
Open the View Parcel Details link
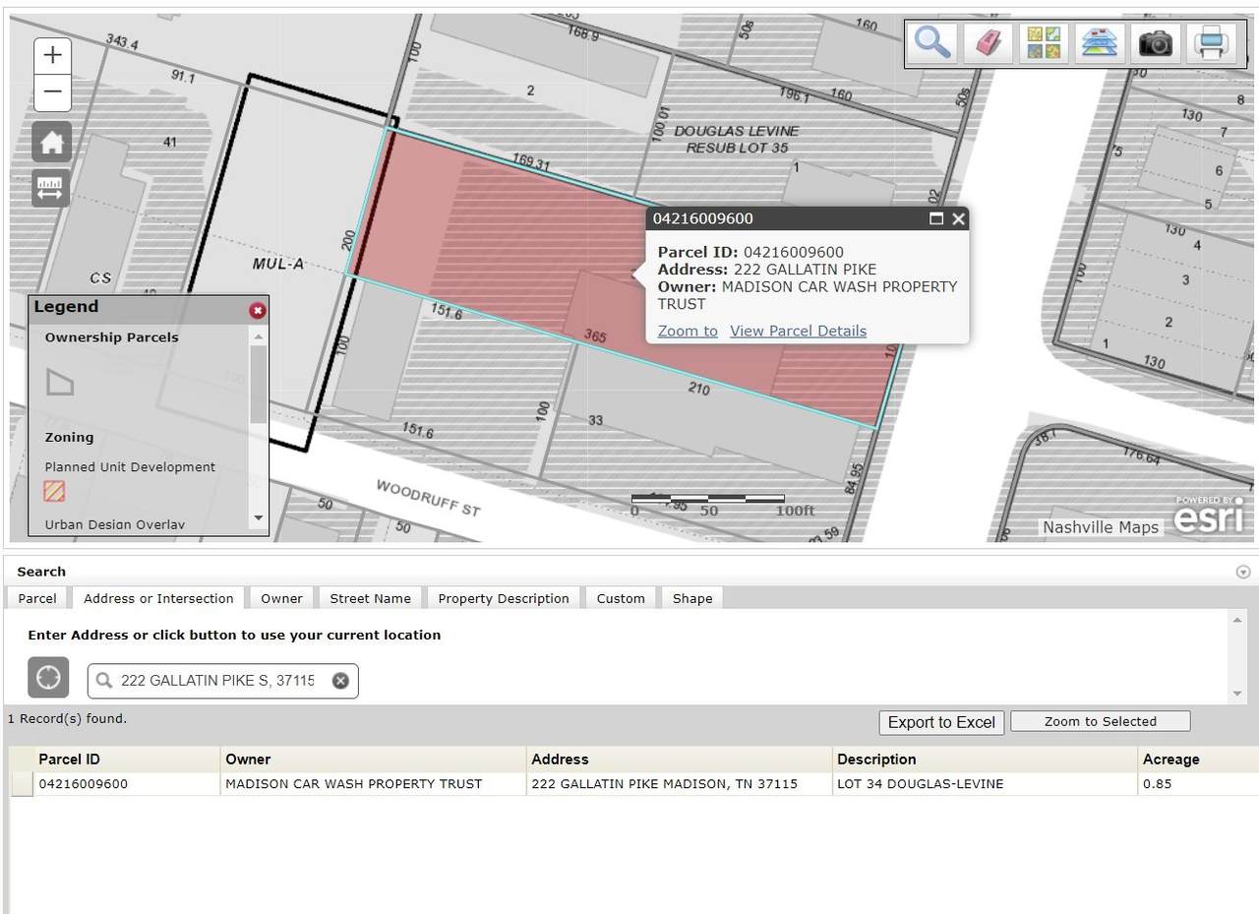[798, 331]
